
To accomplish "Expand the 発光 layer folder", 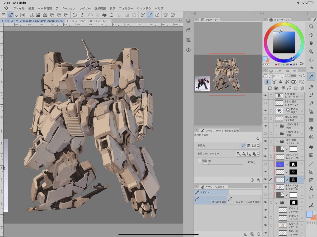I will click(277, 126).
